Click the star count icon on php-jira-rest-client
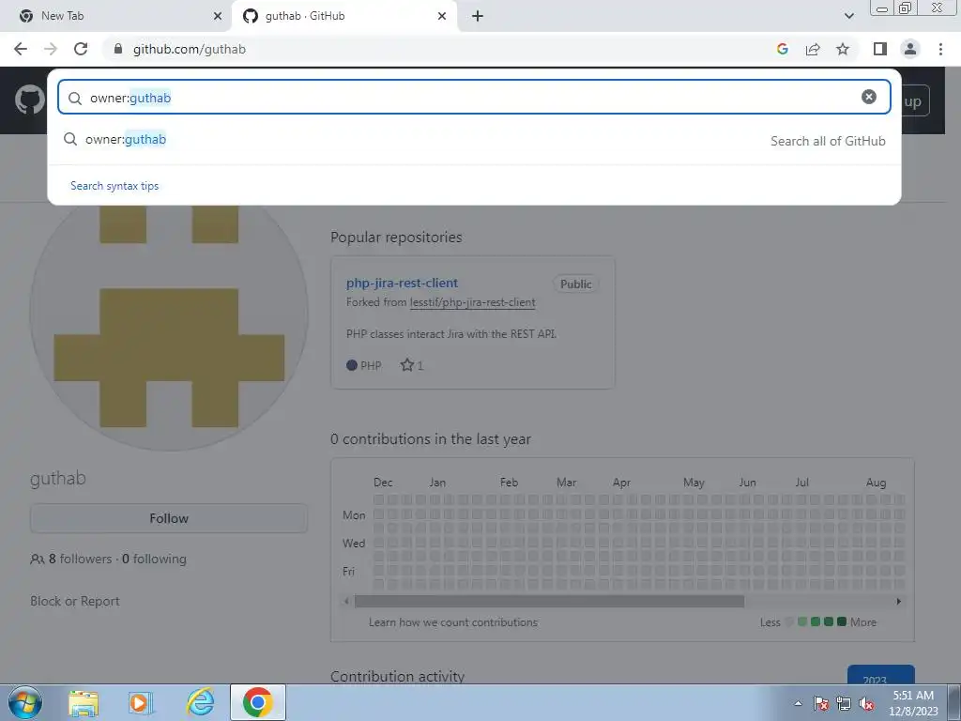 (x=407, y=365)
